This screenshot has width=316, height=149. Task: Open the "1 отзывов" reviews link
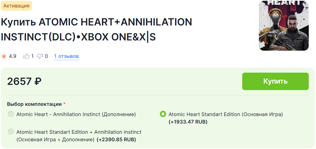tap(66, 56)
